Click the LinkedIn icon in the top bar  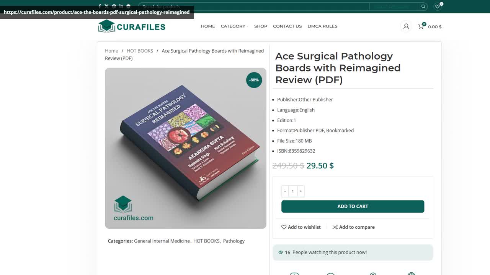pos(121,6)
